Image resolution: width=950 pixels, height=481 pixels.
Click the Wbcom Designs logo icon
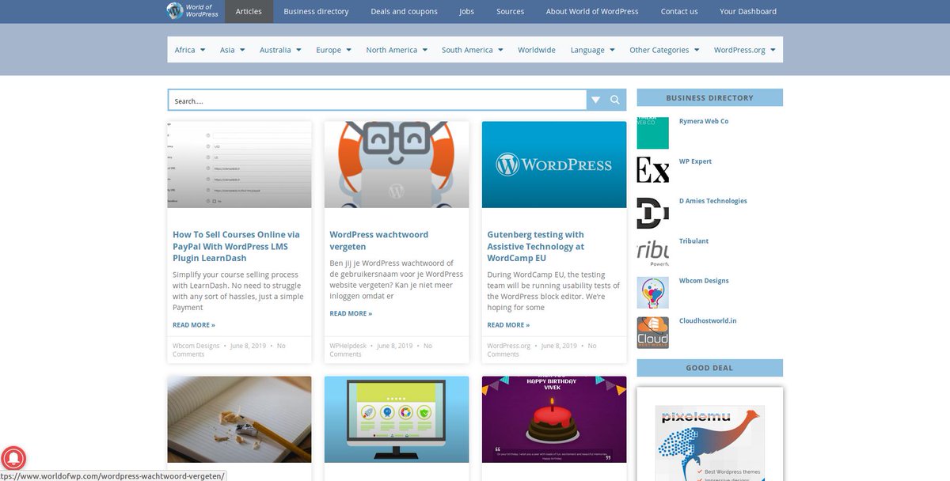[x=652, y=293]
